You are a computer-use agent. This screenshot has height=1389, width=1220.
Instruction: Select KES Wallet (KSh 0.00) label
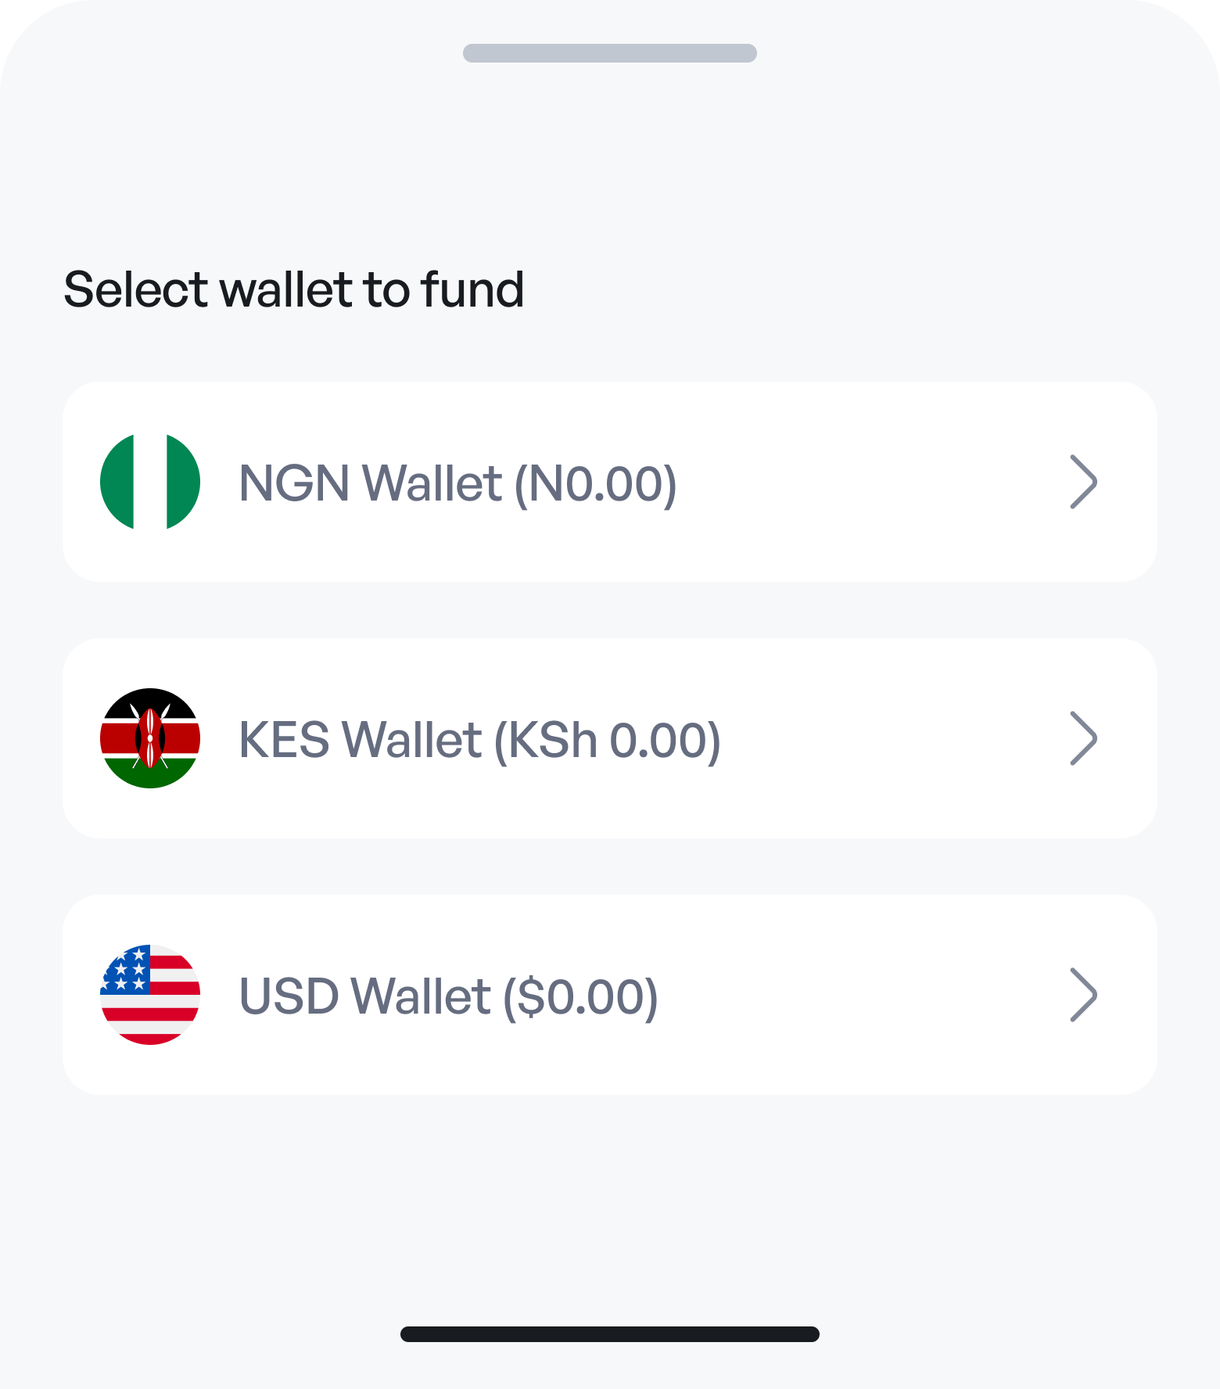pos(479,741)
